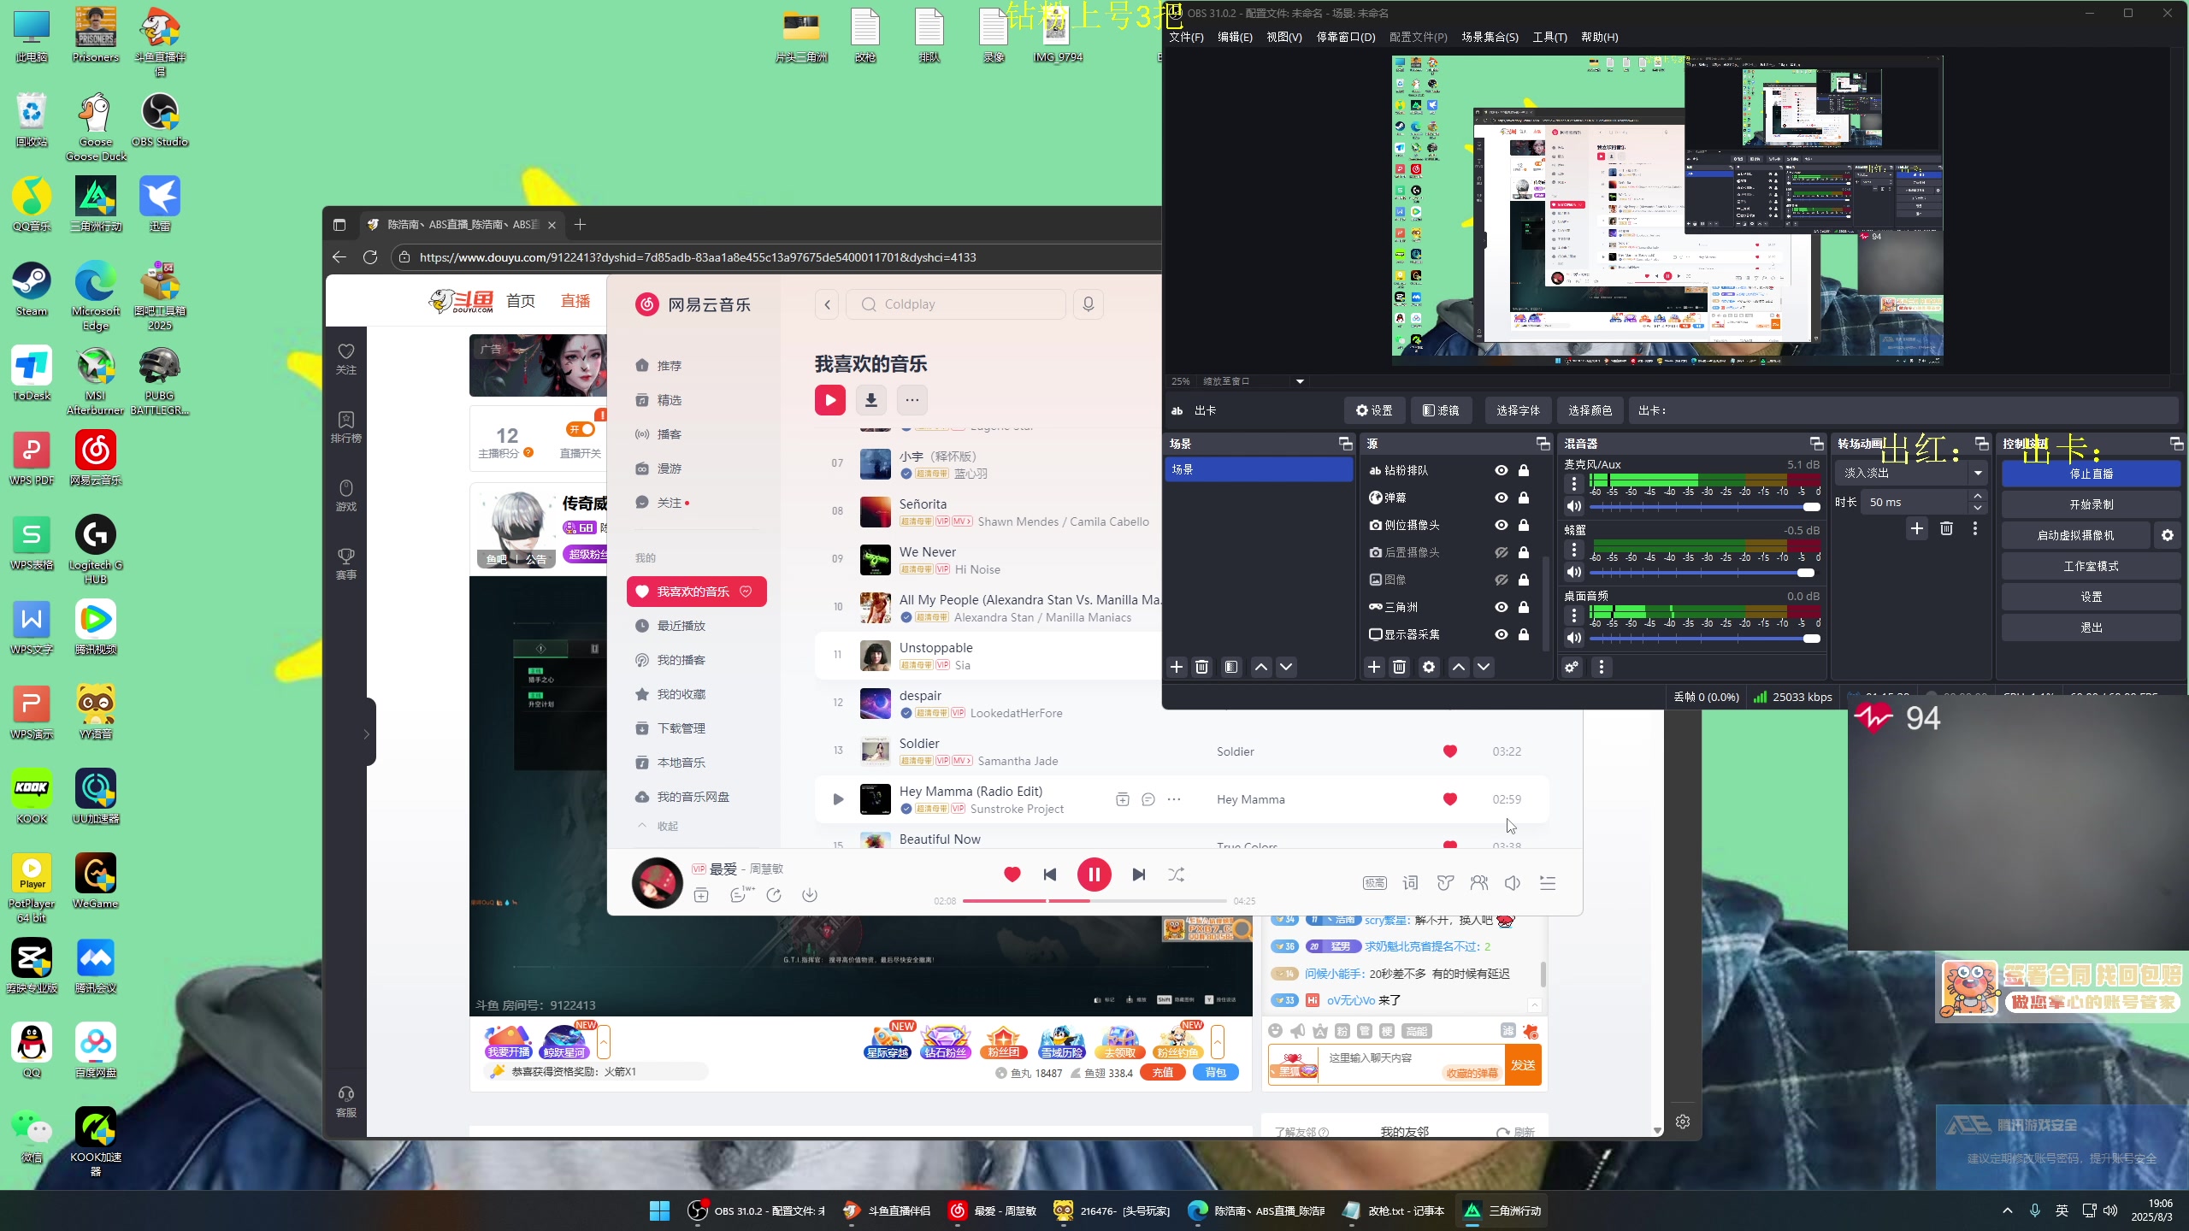The height and width of the screenshot is (1231, 2189).
Task: Adjust the 麦克风/Aux volume slider
Action: tap(1704, 506)
